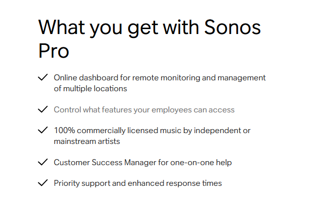Viewport: 316px width, 210px height.
Task: Click 'enhanced response times' in last bullet
Action: click(175, 183)
